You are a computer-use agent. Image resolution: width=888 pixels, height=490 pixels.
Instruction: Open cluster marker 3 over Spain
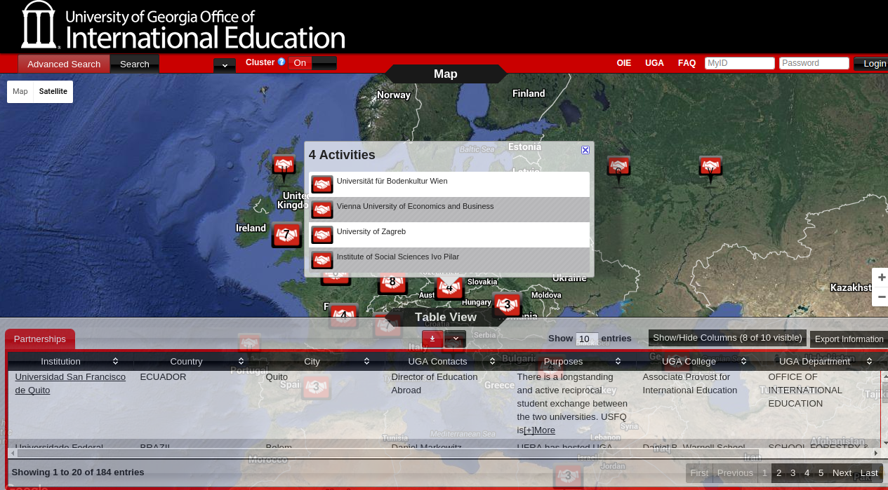[316, 386]
